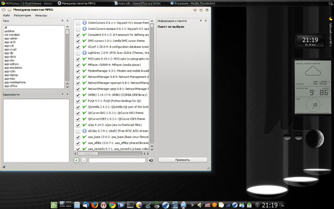Click the 21:19 desktop clock widget
This screenshot has width=334, height=209.
pos(310,41)
